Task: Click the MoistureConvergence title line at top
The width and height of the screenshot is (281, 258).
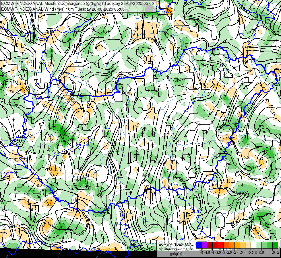Action: coord(77,3)
